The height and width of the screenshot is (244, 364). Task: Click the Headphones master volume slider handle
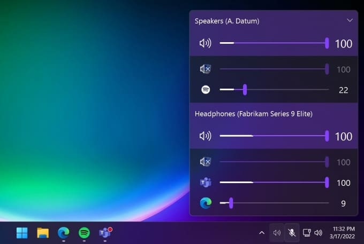click(327, 136)
